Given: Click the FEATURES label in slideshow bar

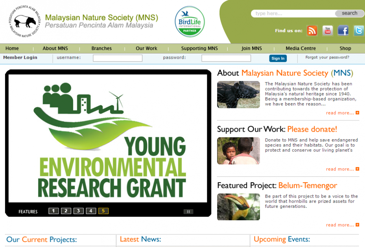Looking at the screenshot, I should point(28,212).
